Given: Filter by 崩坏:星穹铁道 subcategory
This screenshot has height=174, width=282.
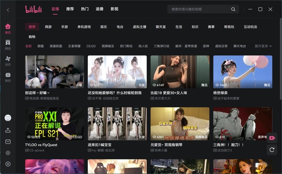Looking at the screenshot, I should (186, 46).
